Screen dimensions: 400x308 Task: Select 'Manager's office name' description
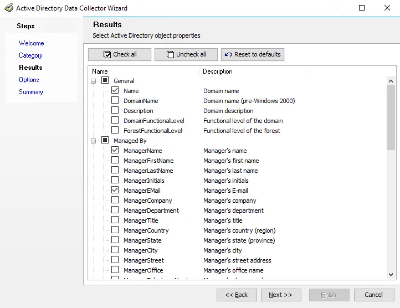233,270
